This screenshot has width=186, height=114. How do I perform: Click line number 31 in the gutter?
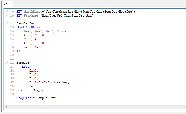tap(12, 98)
